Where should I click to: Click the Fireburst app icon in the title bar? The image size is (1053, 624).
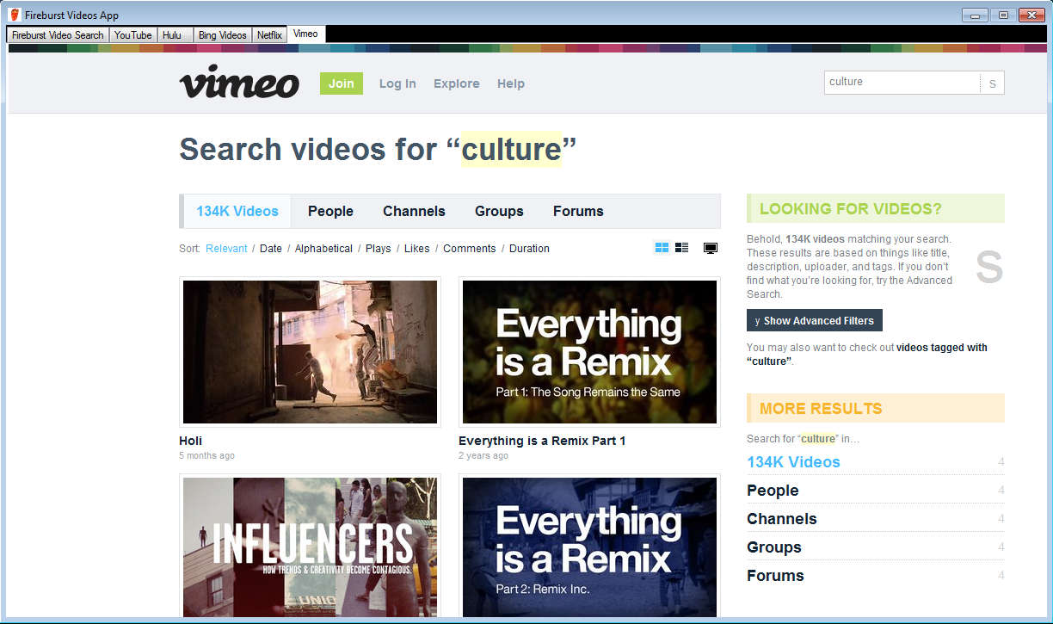[14, 15]
